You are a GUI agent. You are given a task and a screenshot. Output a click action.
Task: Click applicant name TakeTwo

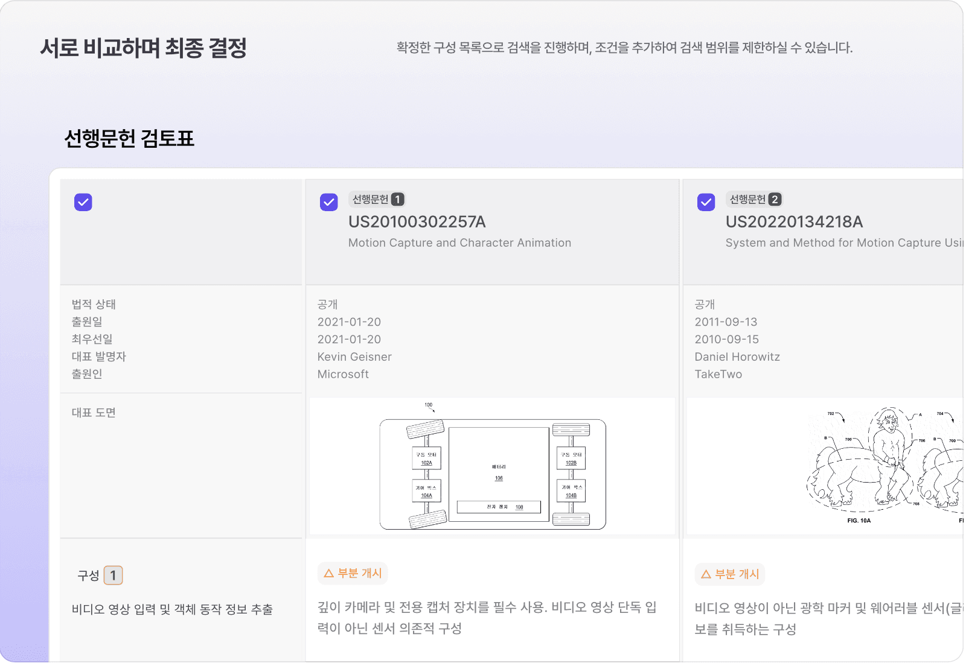(718, 374)
